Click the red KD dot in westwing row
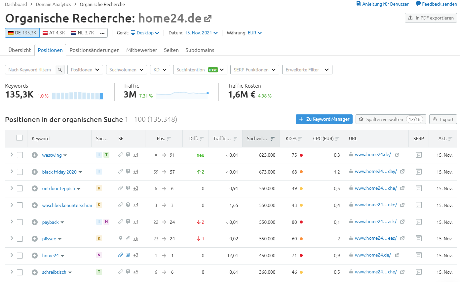 [x=301, y=155]
